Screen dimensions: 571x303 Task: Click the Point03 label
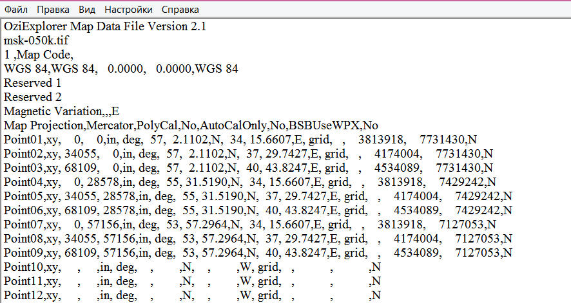click(23, 167)
